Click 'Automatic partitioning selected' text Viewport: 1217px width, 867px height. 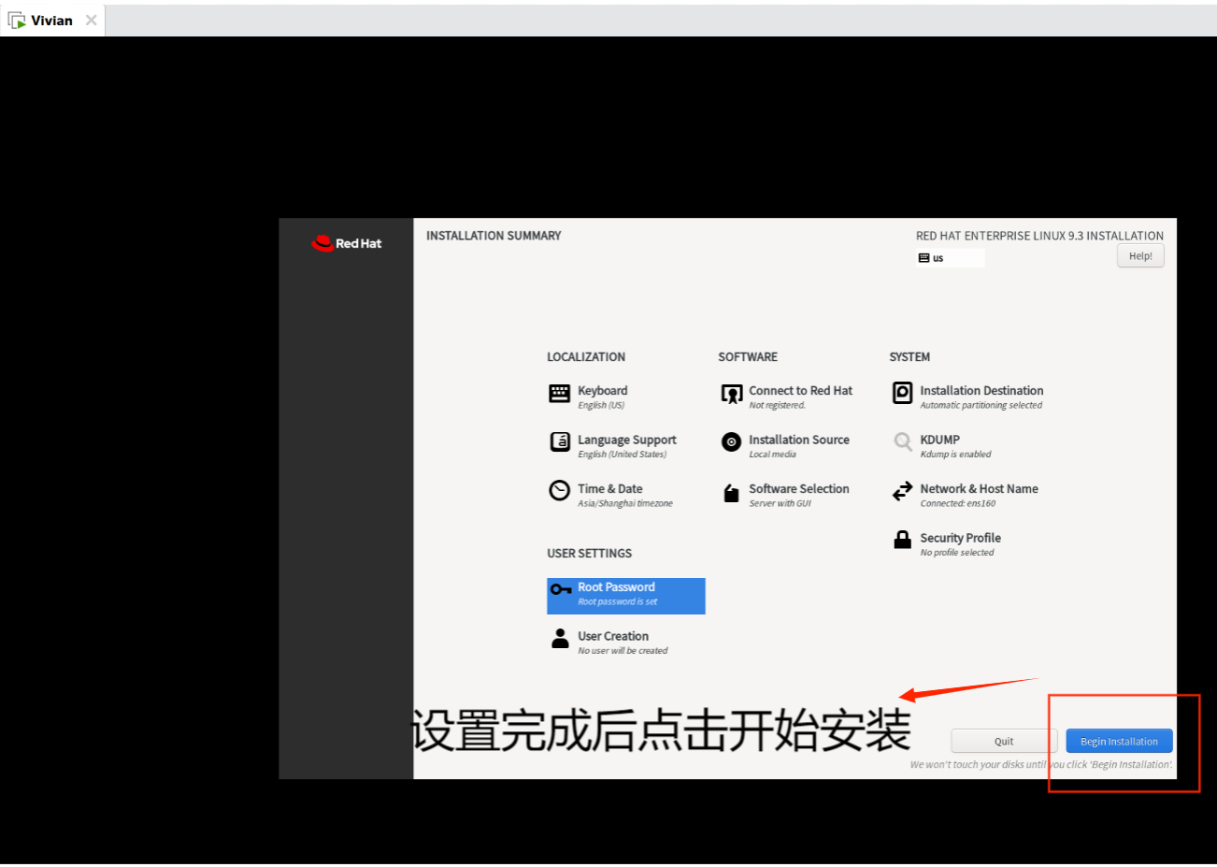981,406
